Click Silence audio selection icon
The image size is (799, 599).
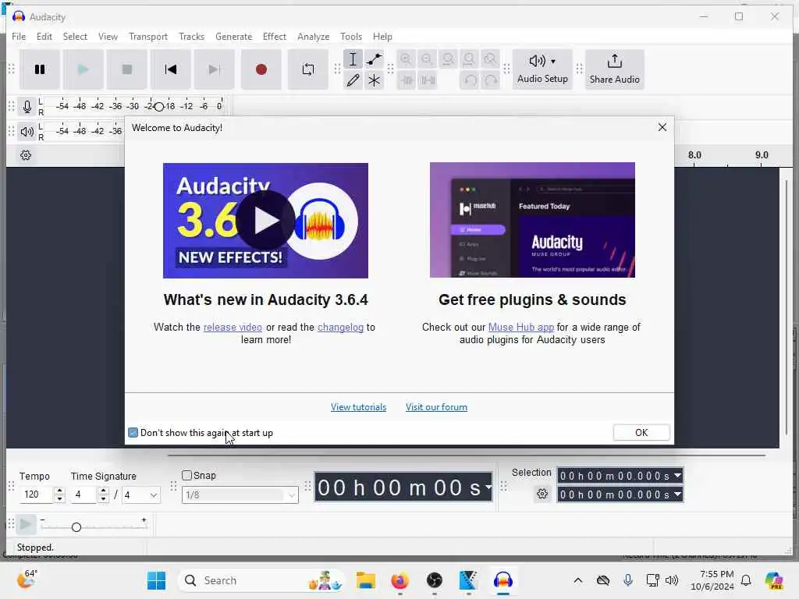pyautogui.click(x=427, y=80)
